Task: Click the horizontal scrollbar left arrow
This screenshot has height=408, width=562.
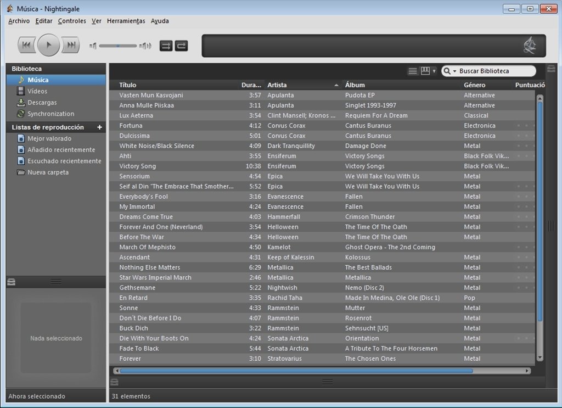Action: click(116, 371)
